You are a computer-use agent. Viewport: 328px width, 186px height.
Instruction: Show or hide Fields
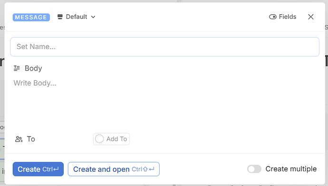(283, 17)
